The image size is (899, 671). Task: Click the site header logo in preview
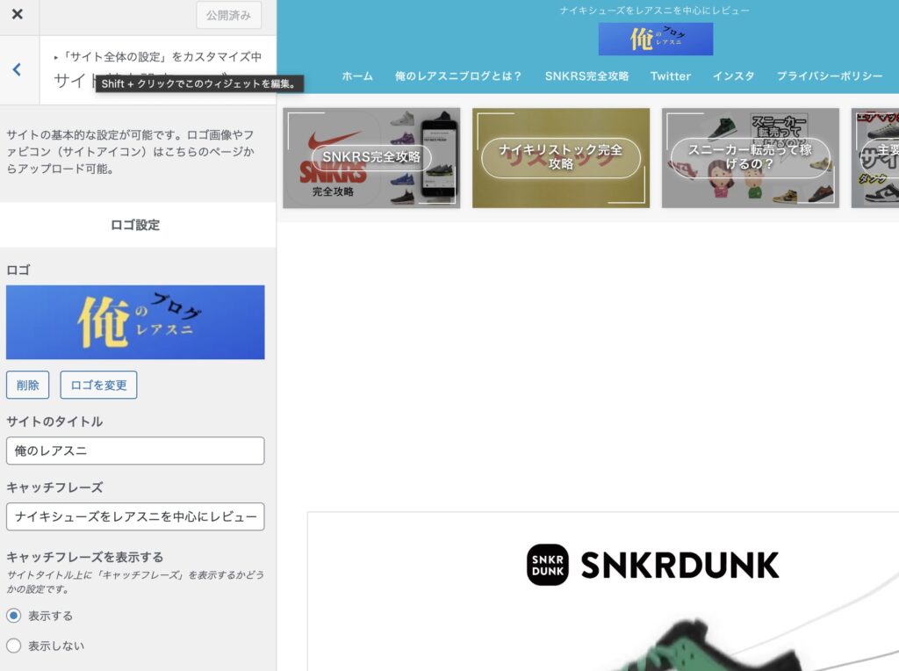point(656,40)
